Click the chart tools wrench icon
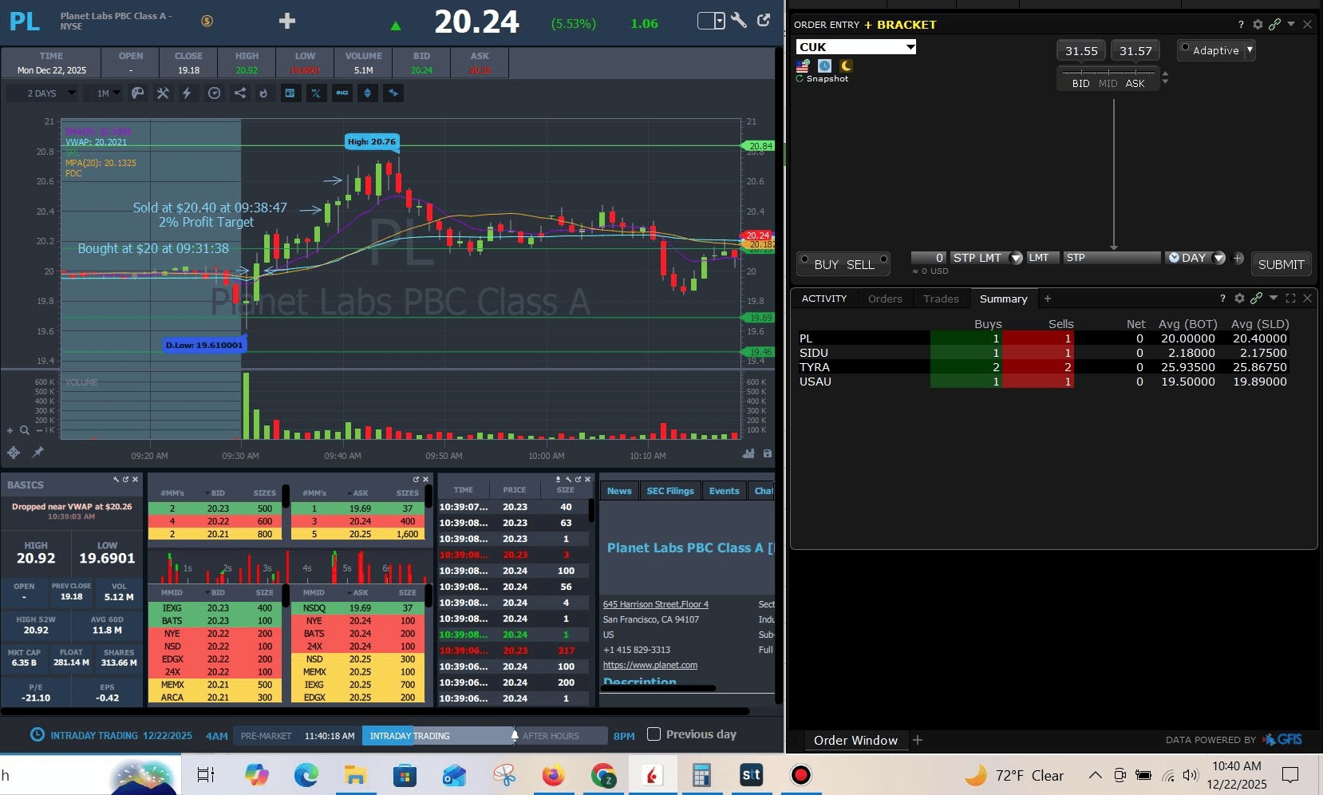The image size is (1323, 795). click(163, 93)
